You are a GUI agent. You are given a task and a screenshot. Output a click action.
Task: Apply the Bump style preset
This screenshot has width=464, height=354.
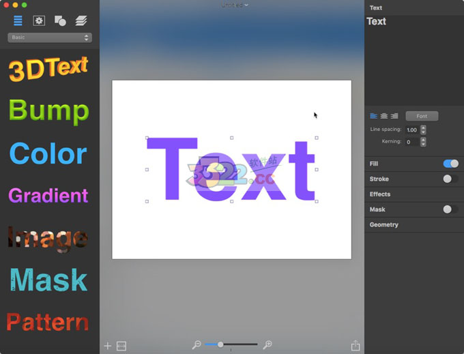(x=49, y=112)
